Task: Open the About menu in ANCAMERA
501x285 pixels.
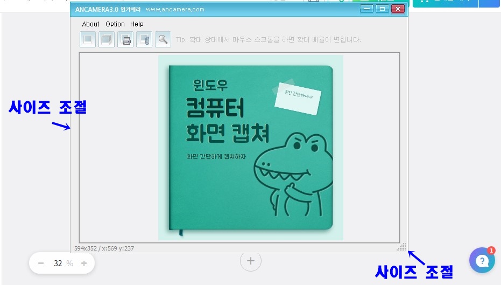Action: click(x=90, y=24)
